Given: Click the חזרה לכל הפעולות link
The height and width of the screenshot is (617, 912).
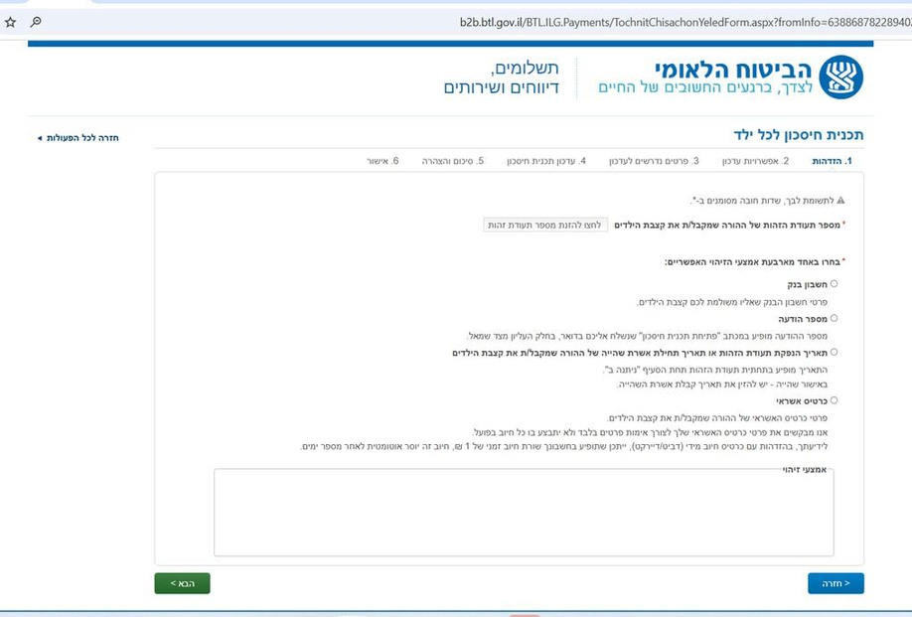Looking at the screenshot, I should [77, 138].
